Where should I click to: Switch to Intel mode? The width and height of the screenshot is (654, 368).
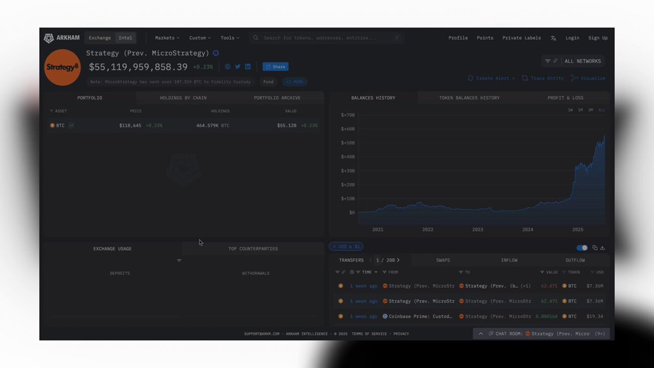point(125,38)
